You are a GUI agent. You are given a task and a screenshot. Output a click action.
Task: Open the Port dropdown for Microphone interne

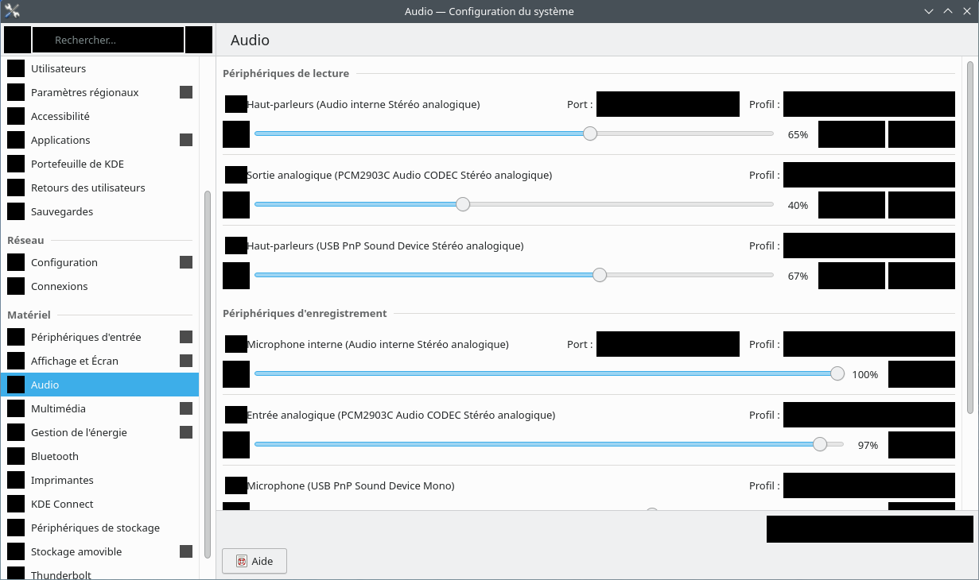(667, 344)
